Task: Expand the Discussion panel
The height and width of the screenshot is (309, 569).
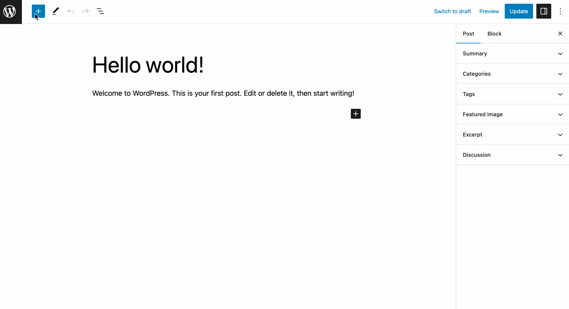Action: 512,155
